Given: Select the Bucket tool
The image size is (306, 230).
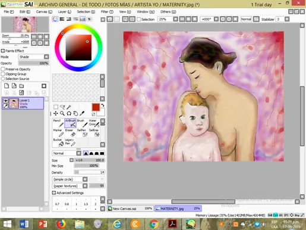Looking at the screenshot, I should (x=58, y=142).
